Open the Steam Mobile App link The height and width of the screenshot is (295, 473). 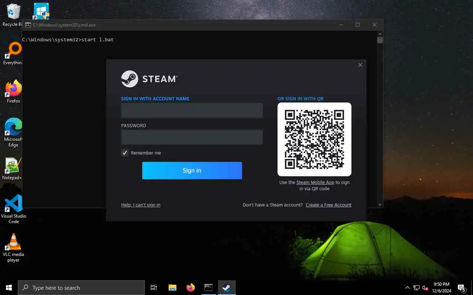[315, 183]
